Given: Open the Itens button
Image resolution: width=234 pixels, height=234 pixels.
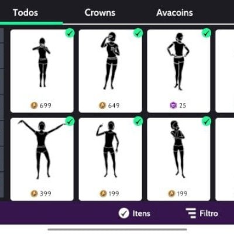Looking at the screenshot, I should 135,213.
